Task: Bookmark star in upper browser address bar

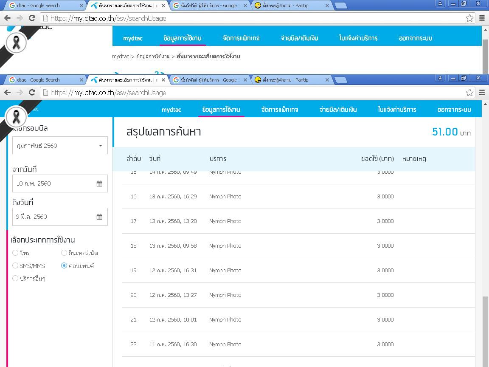Action: (x=469, y=18)
